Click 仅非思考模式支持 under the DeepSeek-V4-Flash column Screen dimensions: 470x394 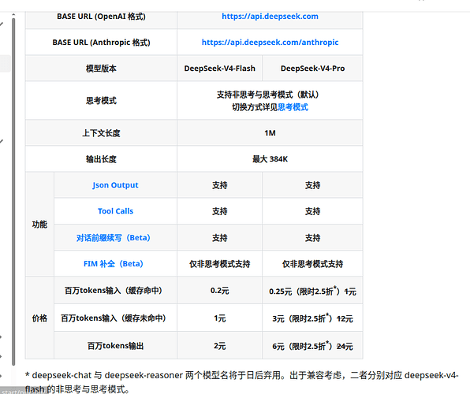pos(219,264)
